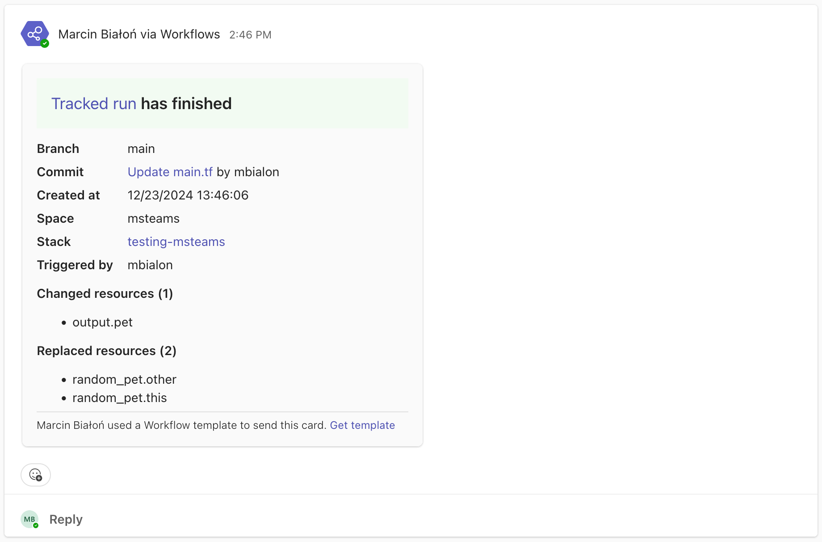Open the 'Update main.tf' commit link
The height and width of the screenshot is (542, 822).
point(170,172)
